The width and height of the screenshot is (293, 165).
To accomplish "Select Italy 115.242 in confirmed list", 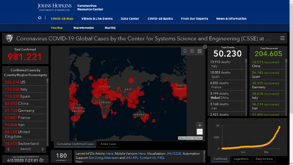I will pyautogui.click(x=24, y=89).
